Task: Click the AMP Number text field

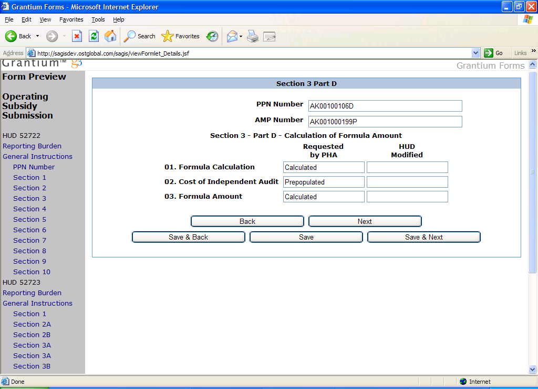Action: click(385, 122)
